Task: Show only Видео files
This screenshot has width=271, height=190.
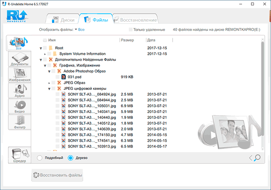Action: pos(20,106)
